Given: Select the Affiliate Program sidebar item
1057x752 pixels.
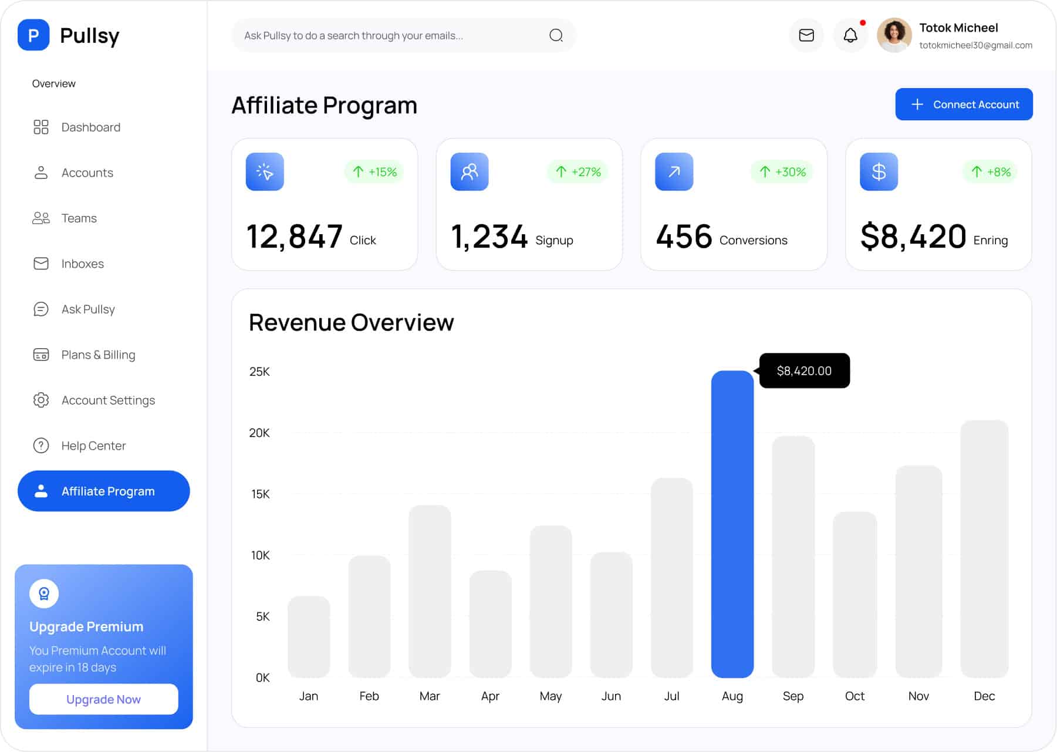Looking at the screenshot, I should coord(104,491).
